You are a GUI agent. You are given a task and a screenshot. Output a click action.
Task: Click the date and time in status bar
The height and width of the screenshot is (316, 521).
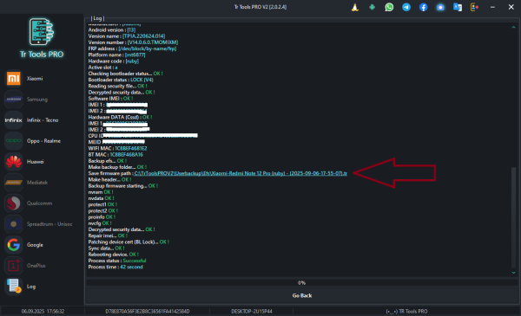click(43, 312)
